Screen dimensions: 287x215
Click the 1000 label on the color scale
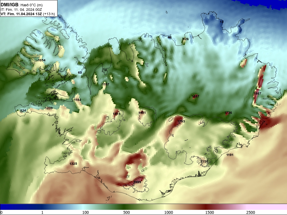168,212
